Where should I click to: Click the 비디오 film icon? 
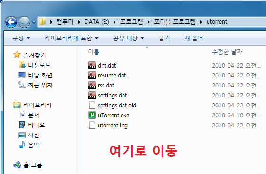(x=22, y=125)
